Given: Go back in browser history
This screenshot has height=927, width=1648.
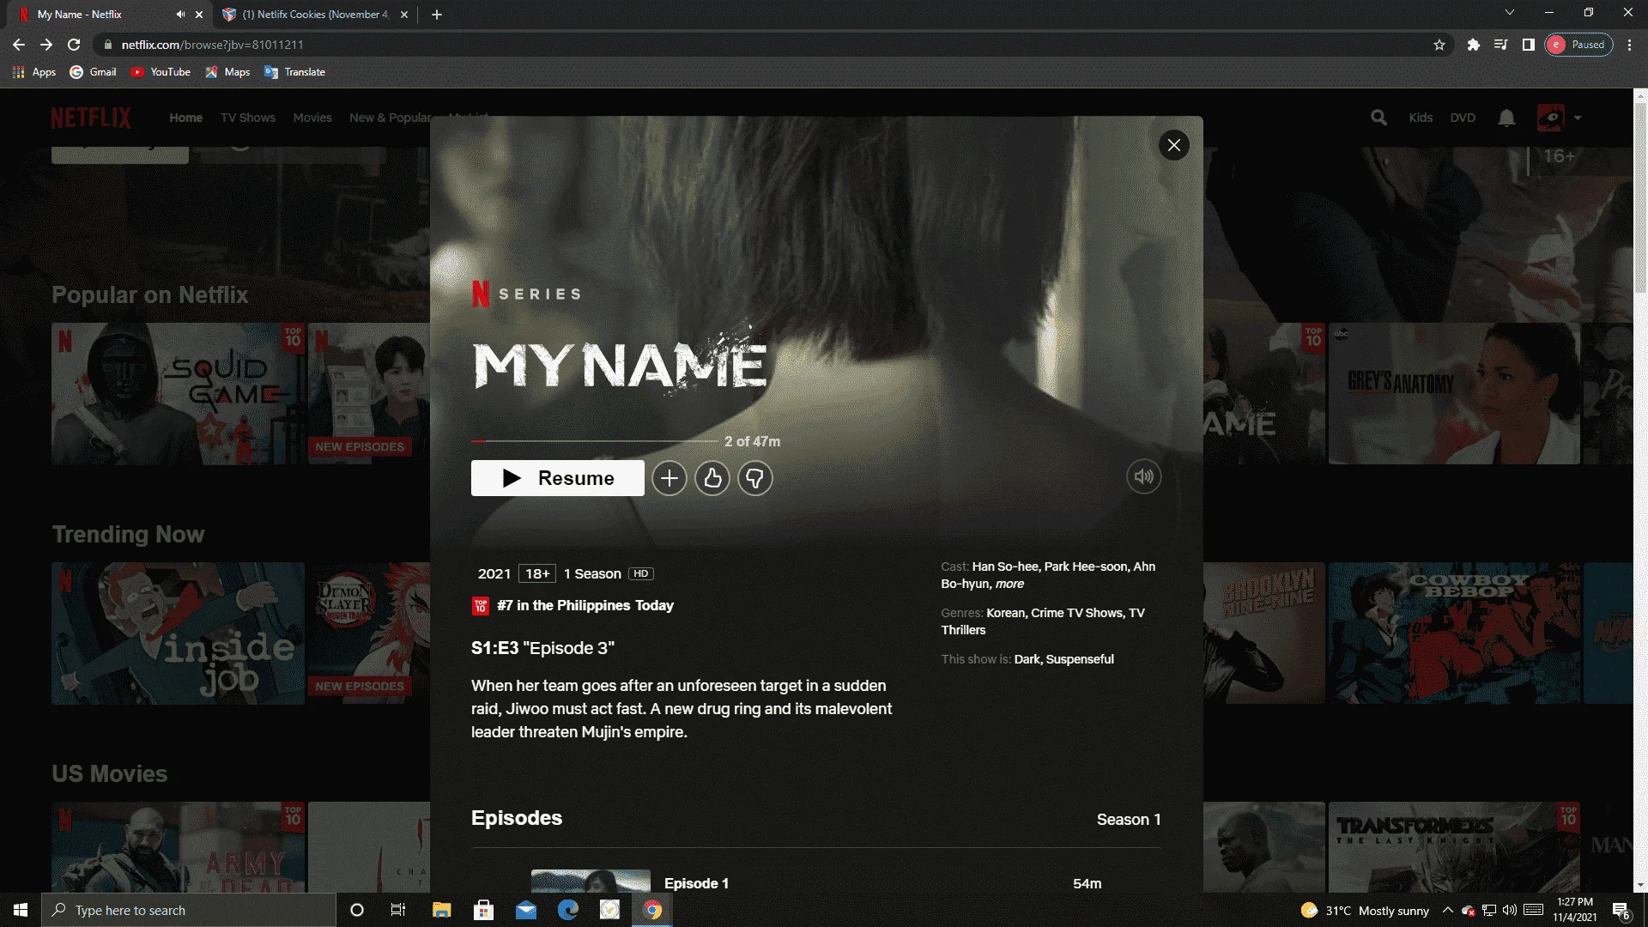Looking at the screenshot, I should pos(19,45).
